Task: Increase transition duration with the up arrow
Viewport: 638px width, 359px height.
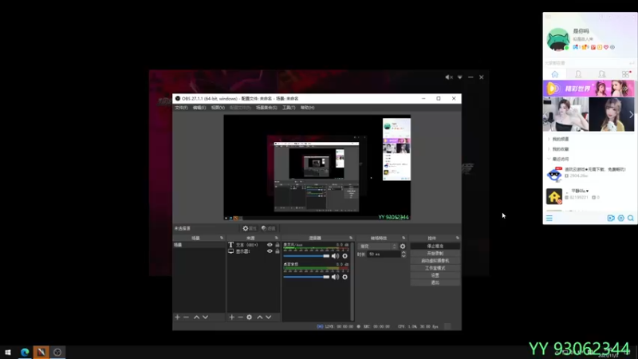Action: [404, 252]
